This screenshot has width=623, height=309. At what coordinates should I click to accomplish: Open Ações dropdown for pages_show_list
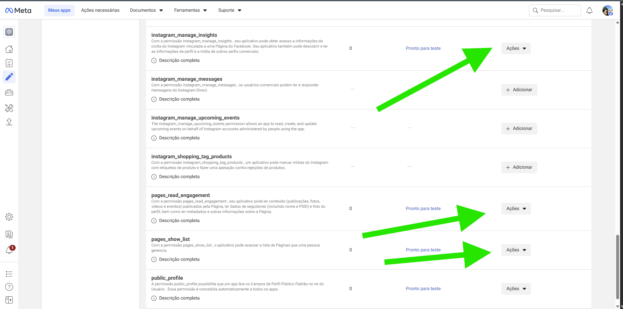coord(516,250)
